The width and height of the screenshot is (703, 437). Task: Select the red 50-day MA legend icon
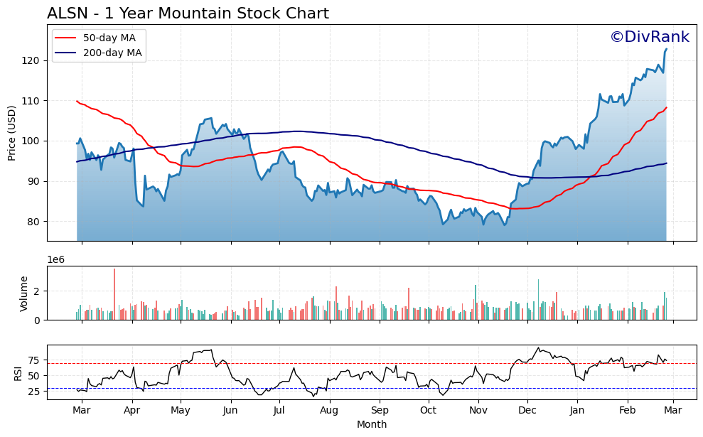65,36
